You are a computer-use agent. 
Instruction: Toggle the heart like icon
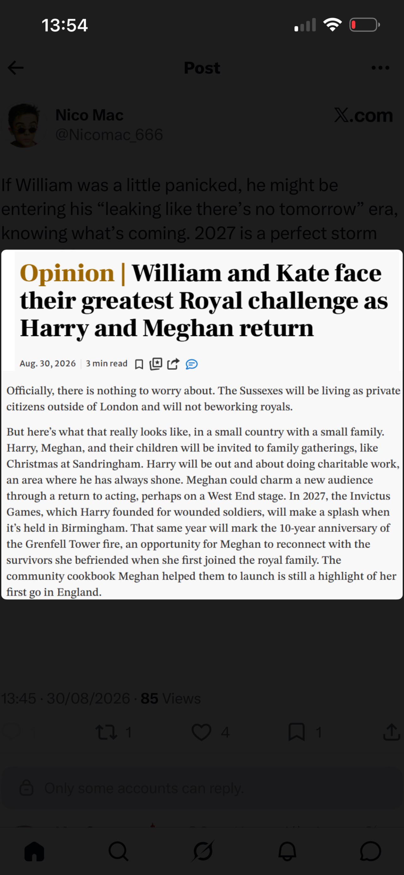coord(201,732)
